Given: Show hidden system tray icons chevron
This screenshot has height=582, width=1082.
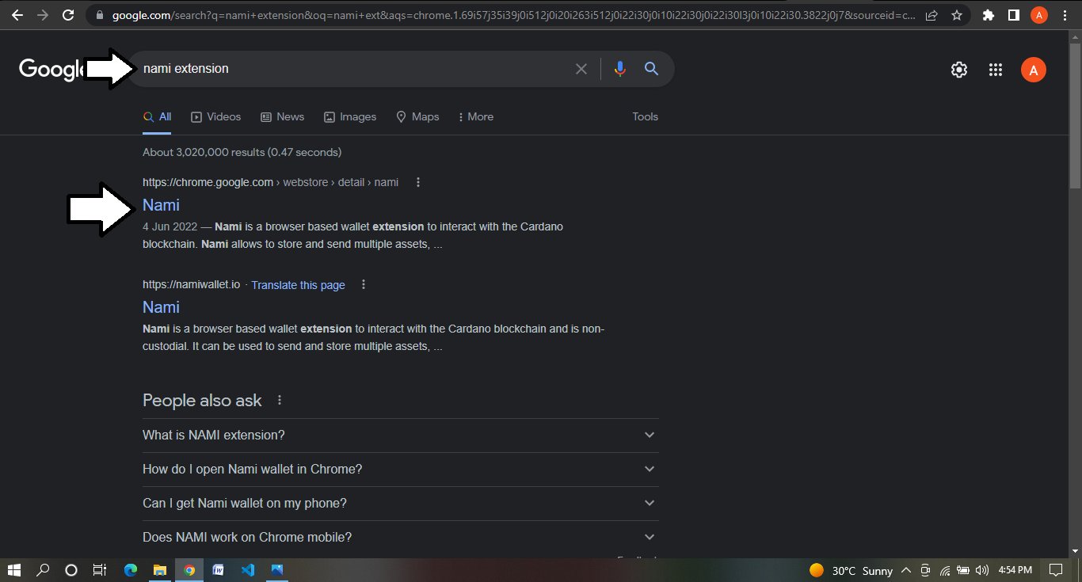Looking at the screenshot, I should click(907, 570).
